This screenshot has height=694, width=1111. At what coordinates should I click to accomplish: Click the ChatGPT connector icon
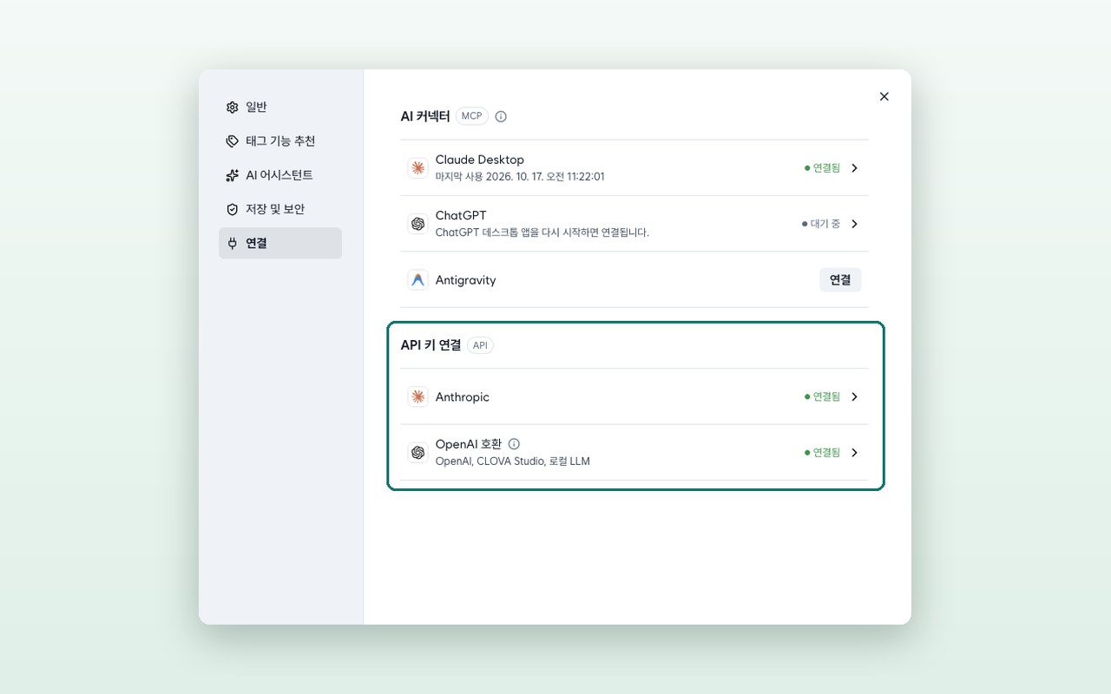417,224
